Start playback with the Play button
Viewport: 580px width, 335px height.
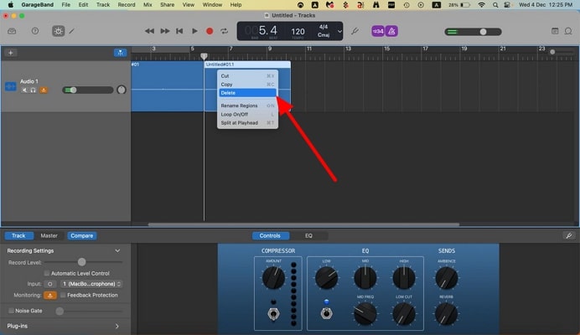194,31
